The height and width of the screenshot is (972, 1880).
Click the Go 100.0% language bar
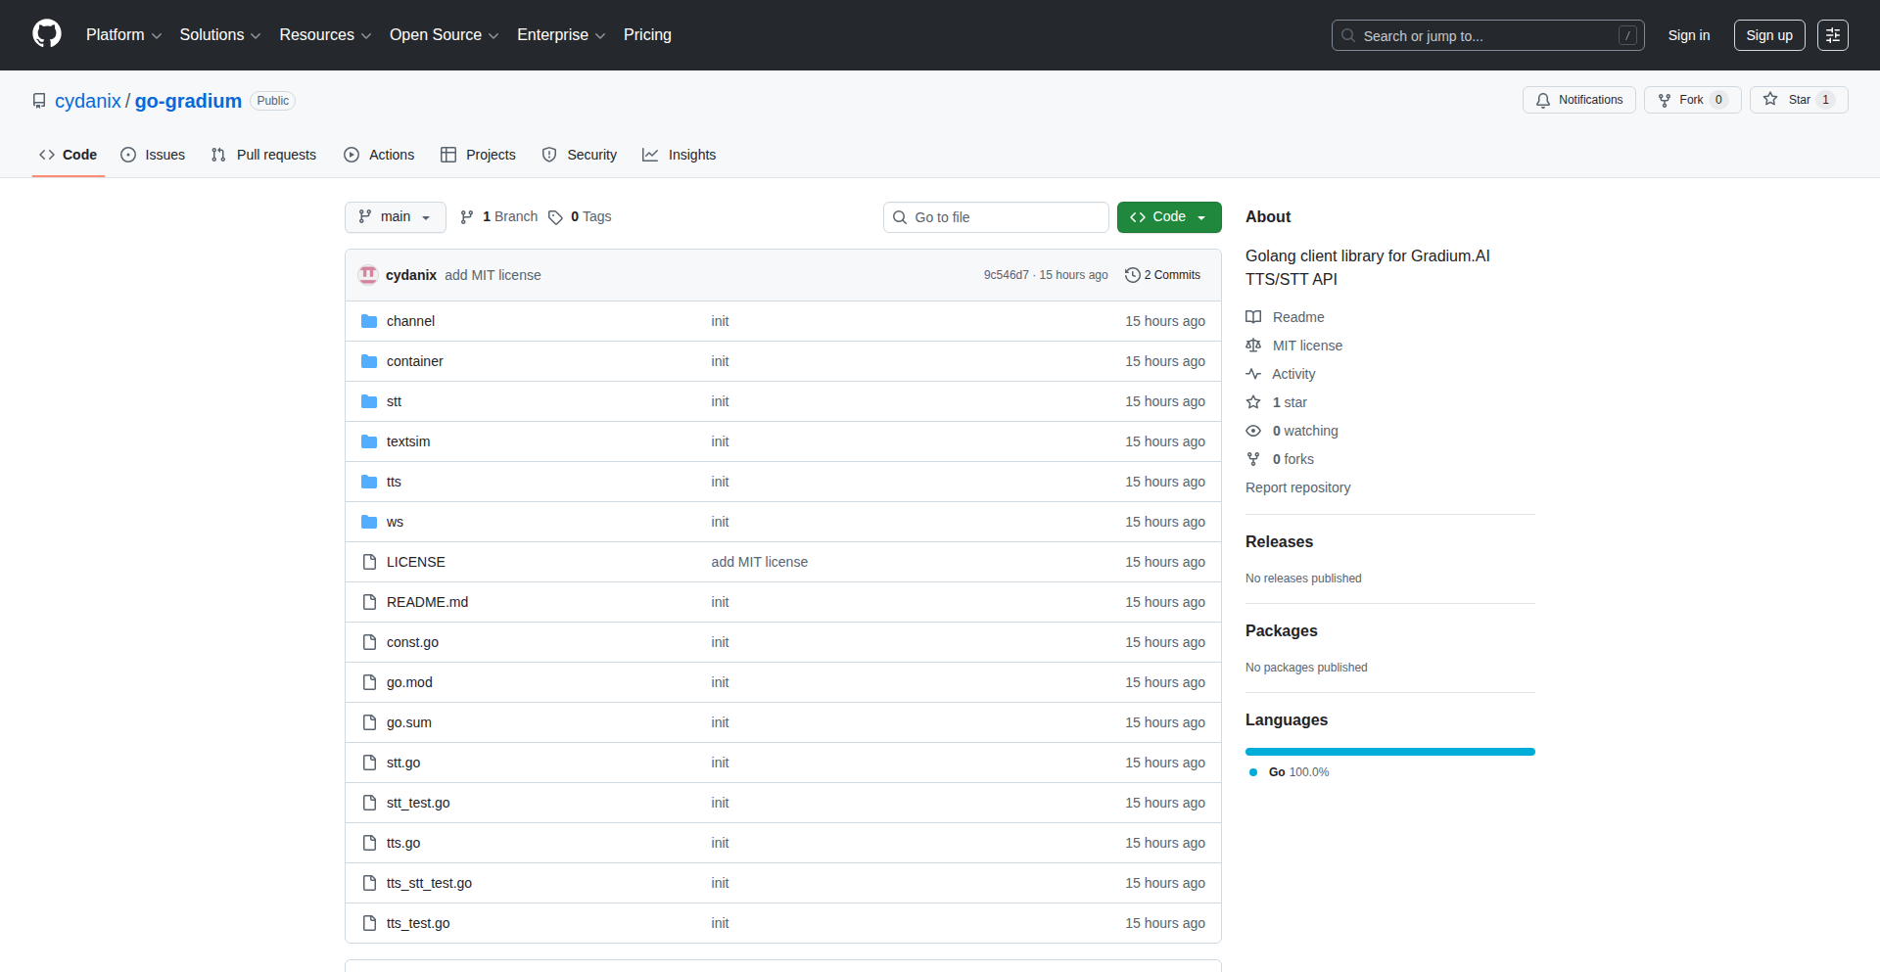point(1389,751)
